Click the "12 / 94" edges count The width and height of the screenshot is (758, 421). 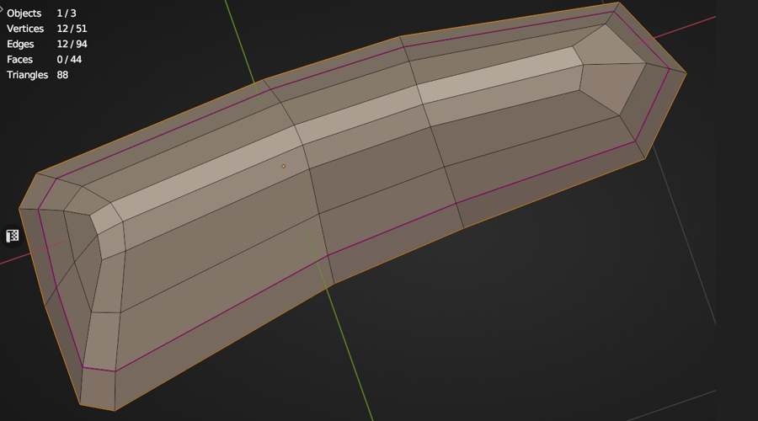click(72, 44)
